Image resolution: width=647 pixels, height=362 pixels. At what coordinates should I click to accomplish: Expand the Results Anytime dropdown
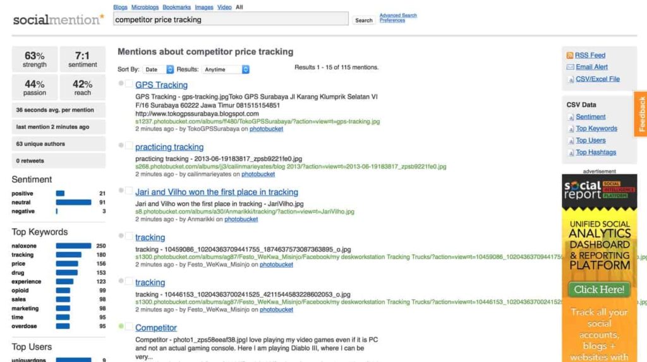tap(226, 69)
